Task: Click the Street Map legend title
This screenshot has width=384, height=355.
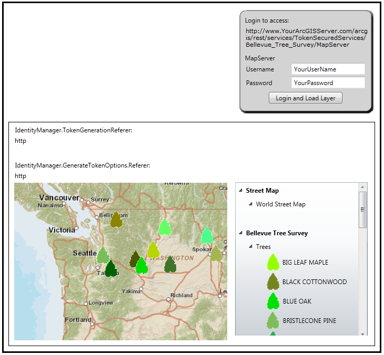Action: [x=262, y=191]
